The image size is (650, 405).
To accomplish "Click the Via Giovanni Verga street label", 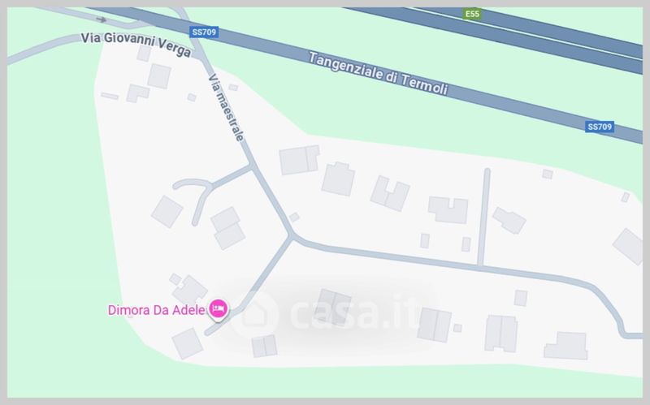I will [136, 44].
